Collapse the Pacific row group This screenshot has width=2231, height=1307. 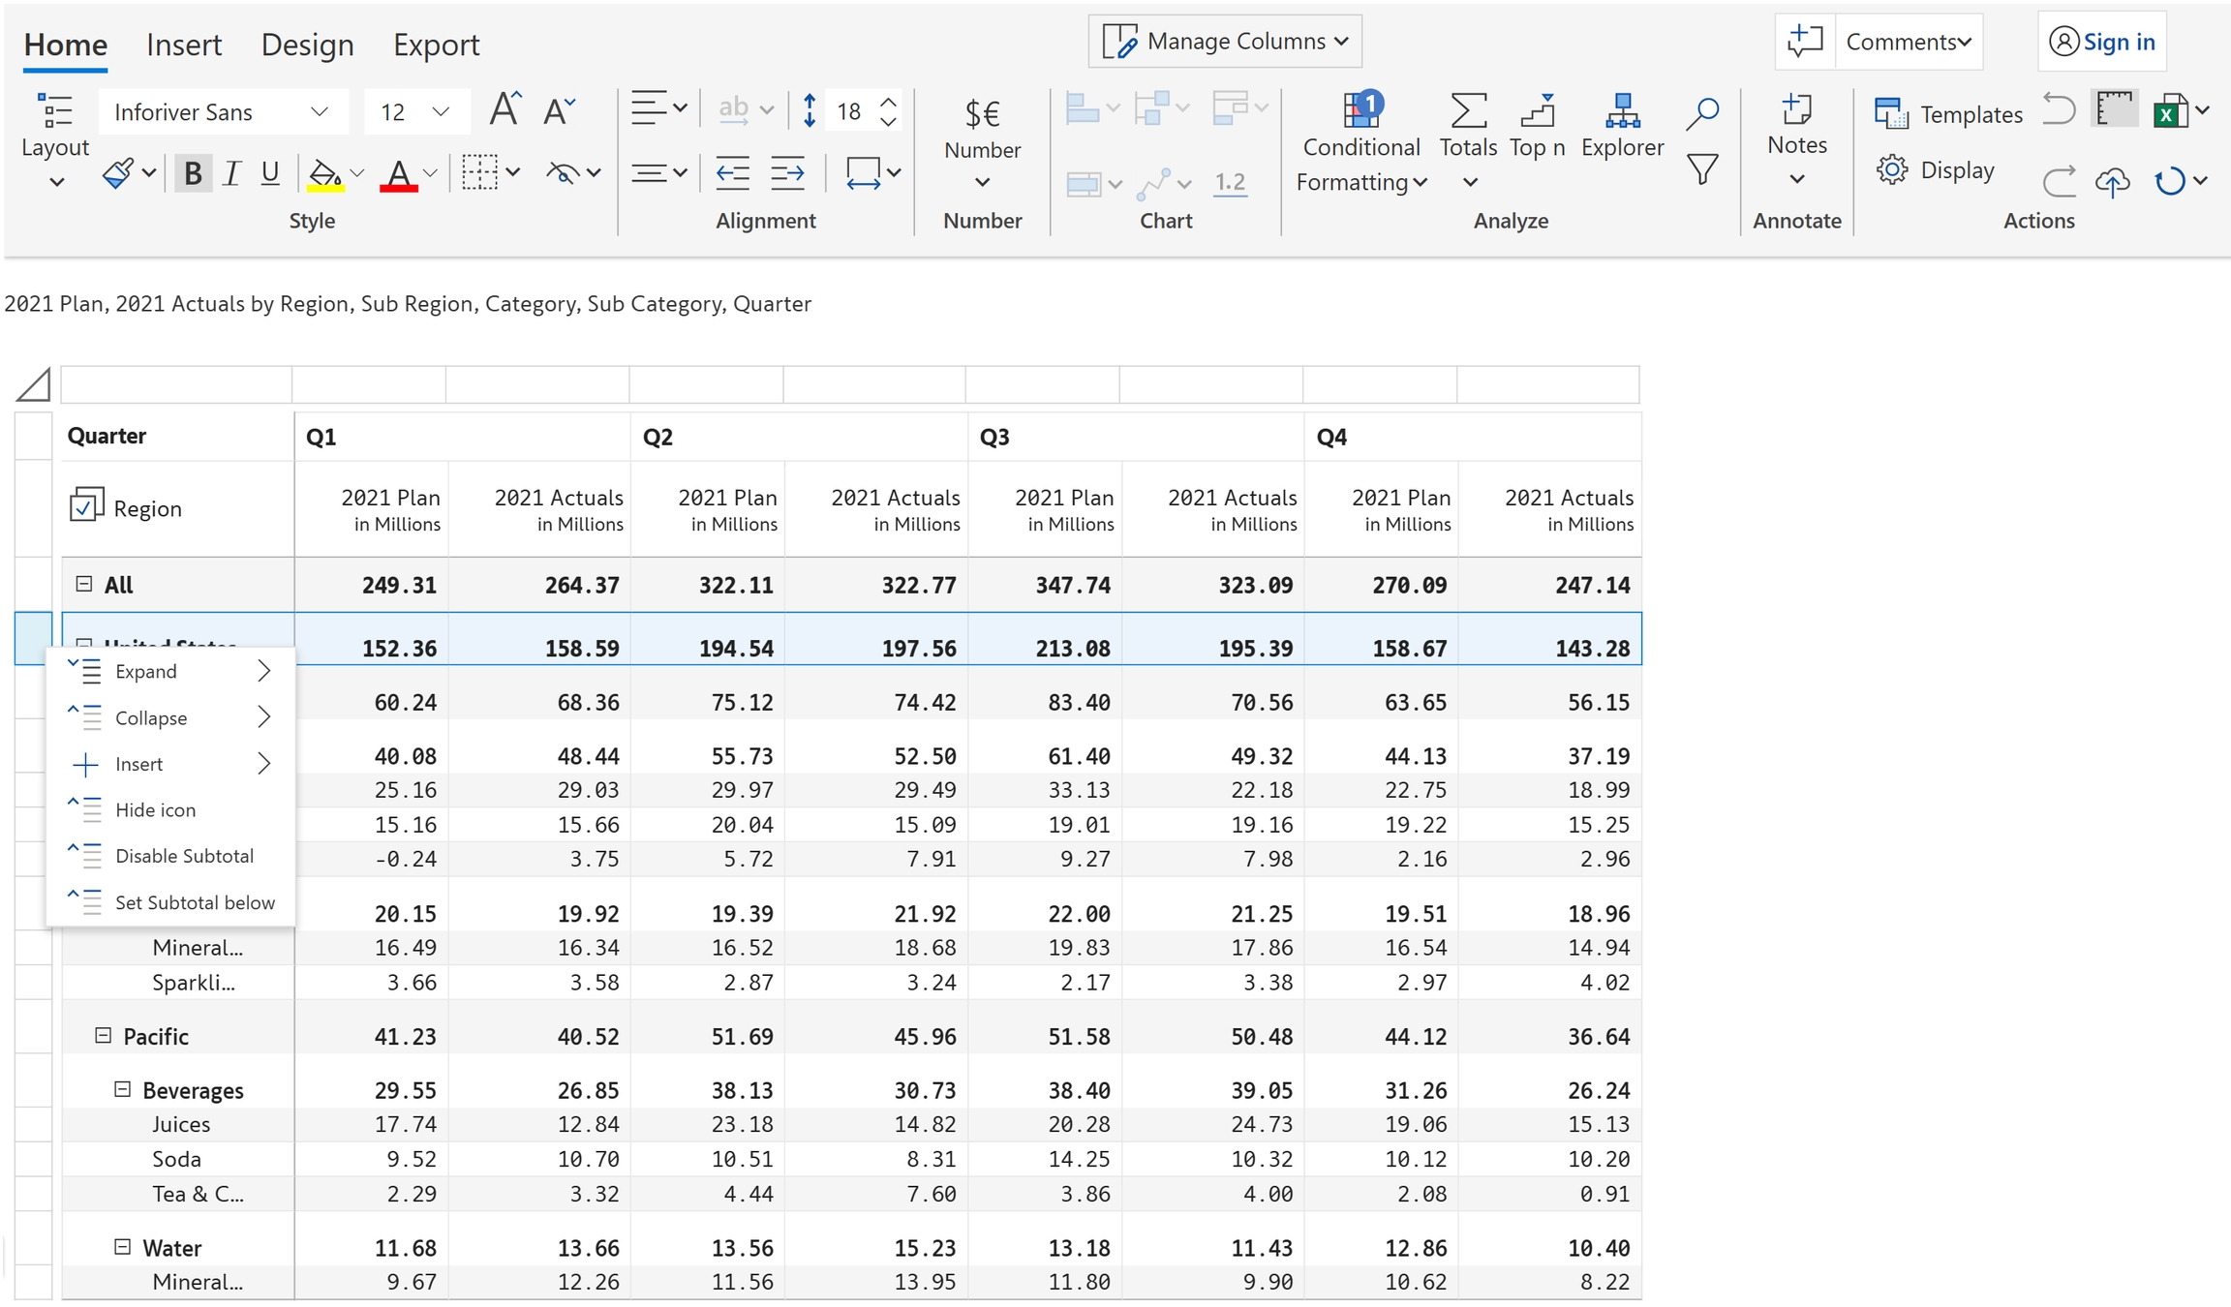click(x=103, y=1036)
